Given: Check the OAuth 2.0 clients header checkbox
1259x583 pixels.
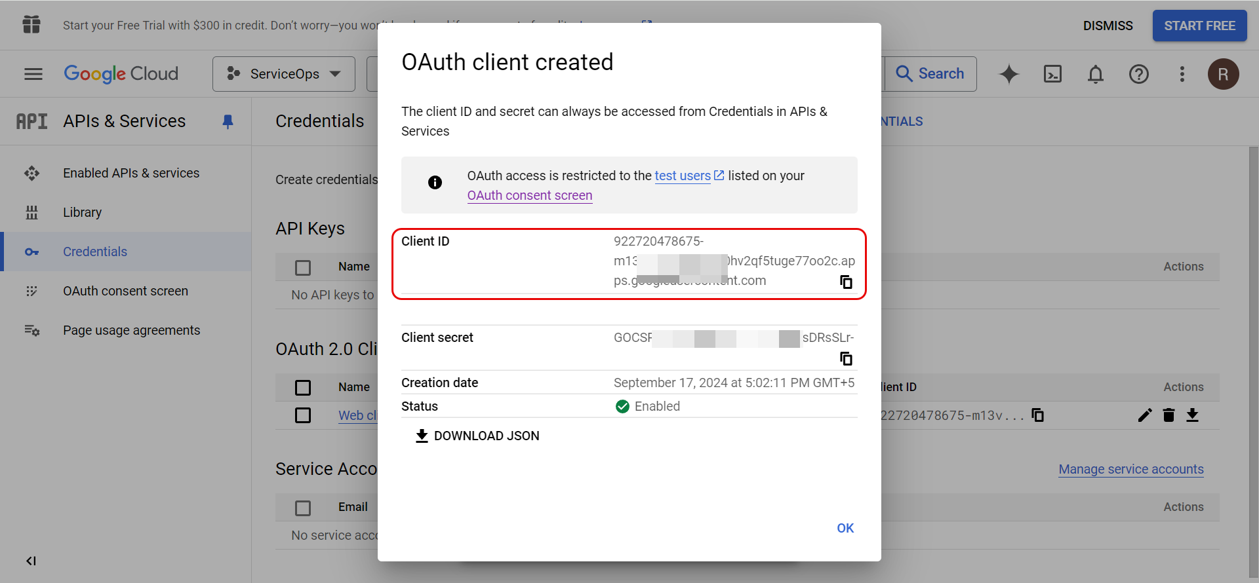Looking at the screenshot, I should (x=303, y=388).
